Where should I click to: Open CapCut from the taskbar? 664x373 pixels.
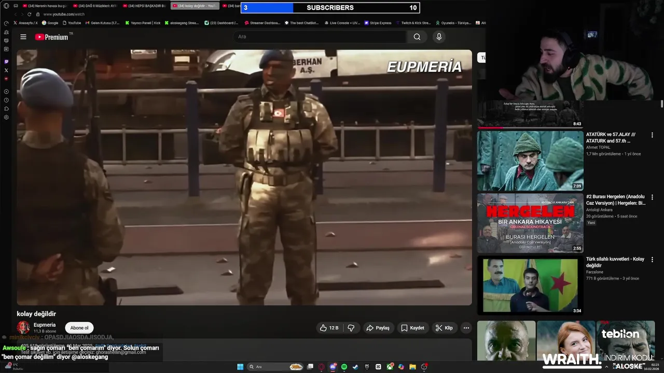coord(378,367)
